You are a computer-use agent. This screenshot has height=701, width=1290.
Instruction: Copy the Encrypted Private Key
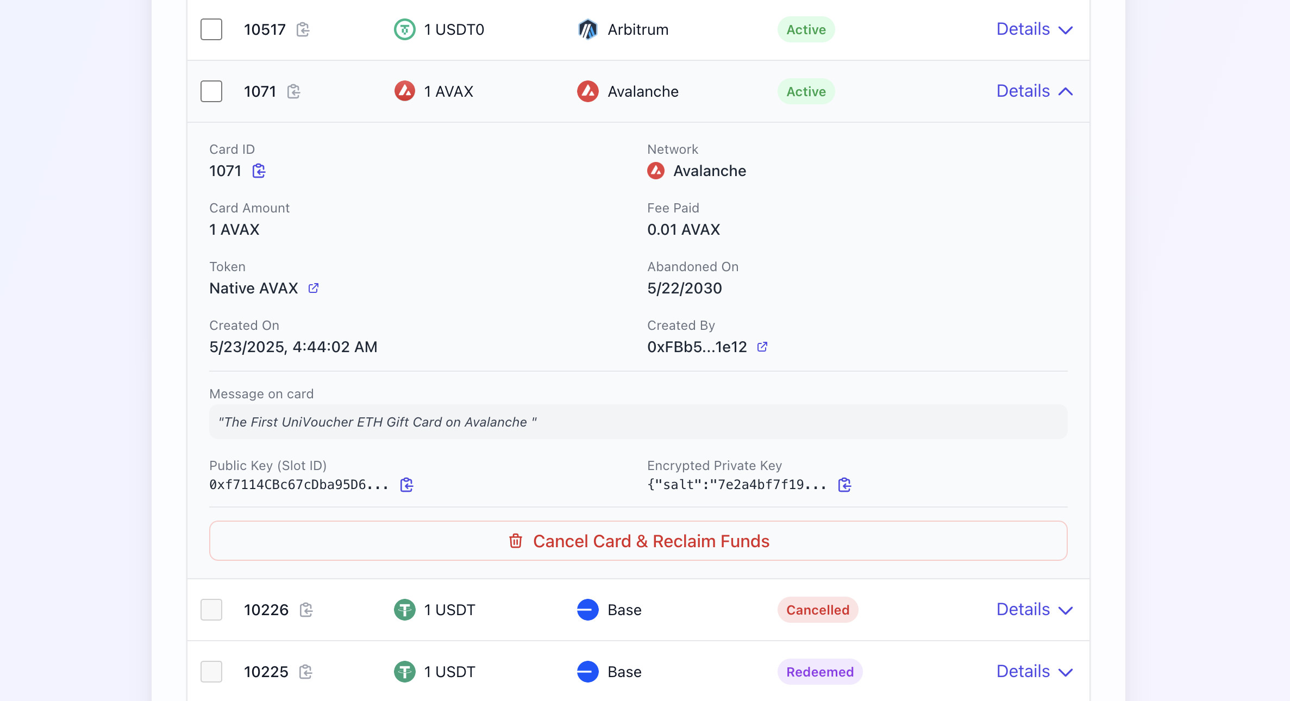(x=844, y=485)
